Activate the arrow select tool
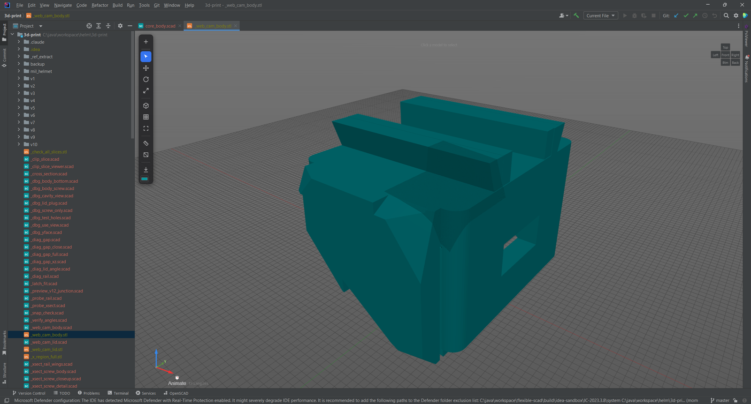 point(146,57)
